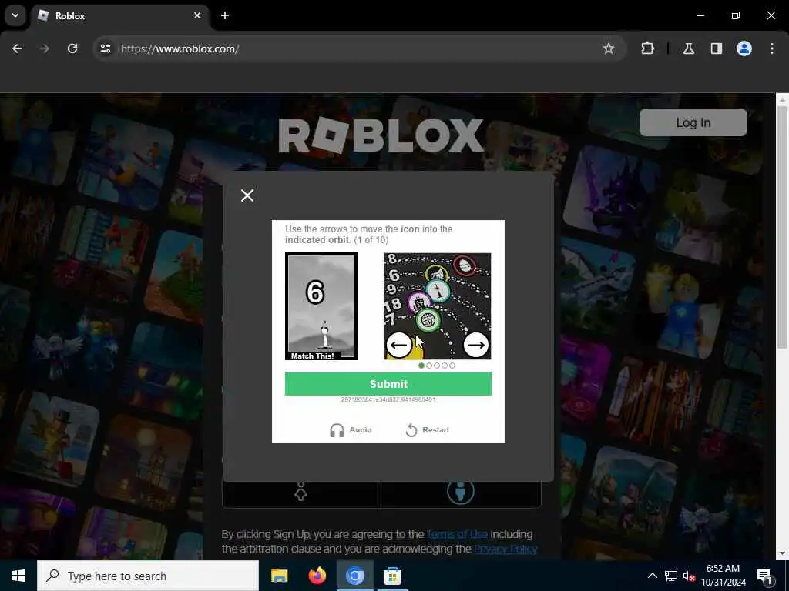789x591 pixels.
Task: Open a new browser tab
Action: pyautogui.click(x=225, y=15)
